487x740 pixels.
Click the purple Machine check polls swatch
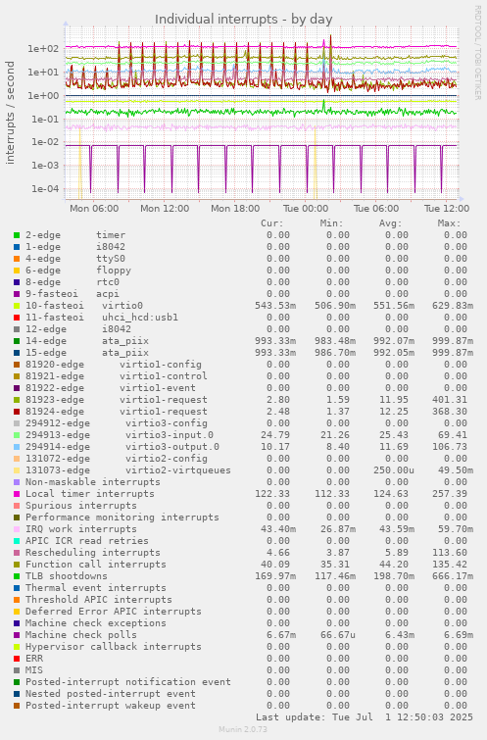click(17, 635)
